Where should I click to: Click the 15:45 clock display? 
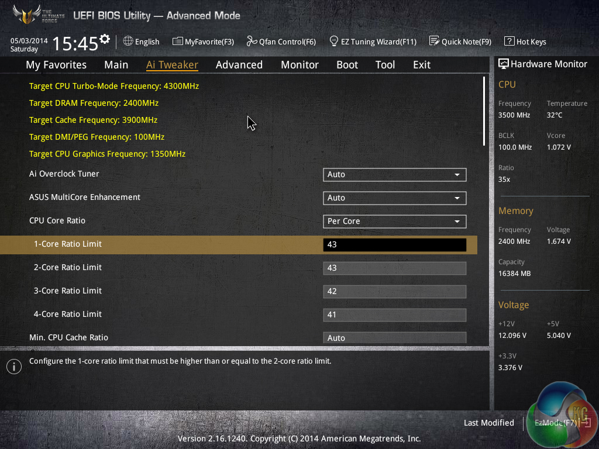pyautogui.click(x=75, y=43)
